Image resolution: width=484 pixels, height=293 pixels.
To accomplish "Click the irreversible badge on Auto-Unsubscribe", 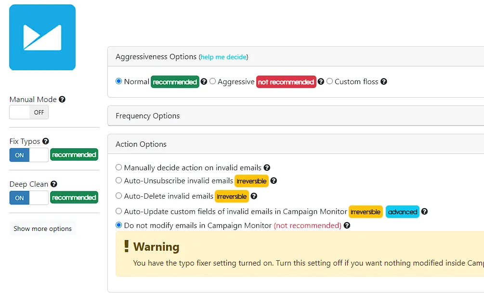I will coord(251,181).
